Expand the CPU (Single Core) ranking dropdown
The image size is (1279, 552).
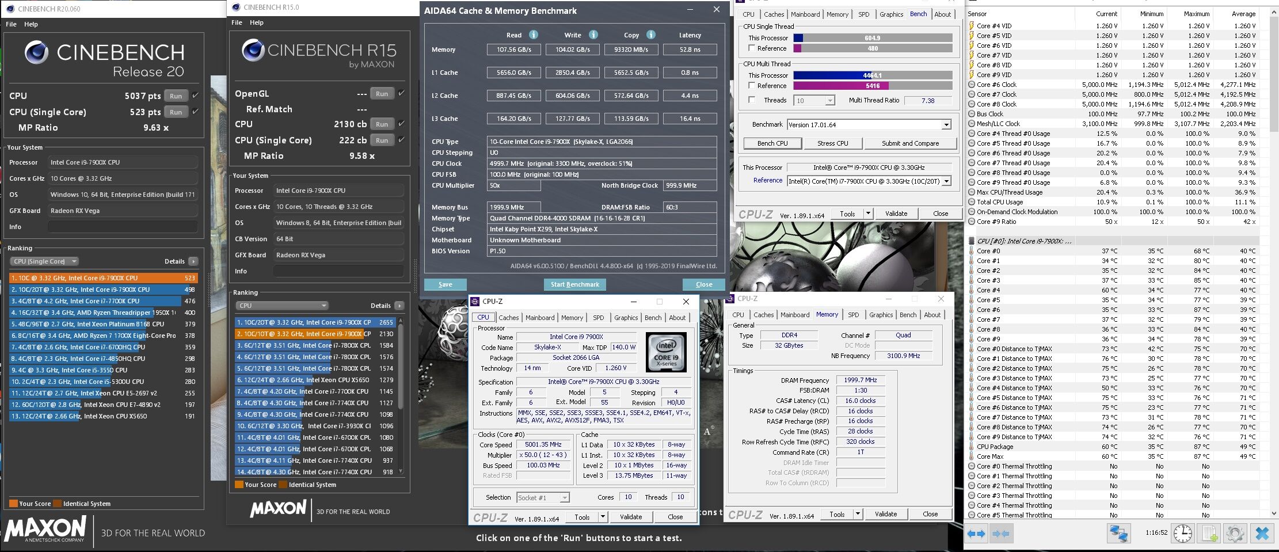[44, 261]
